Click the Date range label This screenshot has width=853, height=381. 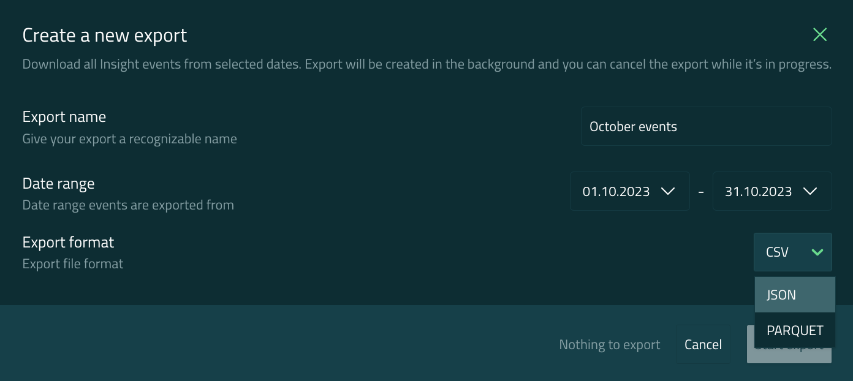pyautogui.click(x=58, y=184)
